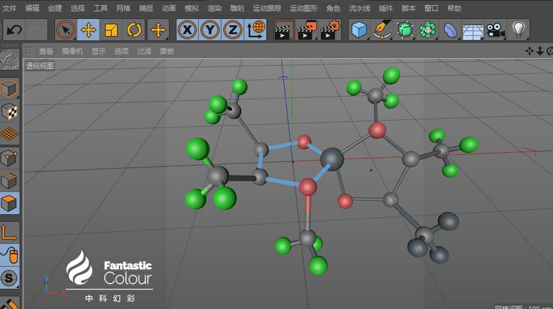
Task: Select the Pen spline tool
Action: [x=382, y=30]
